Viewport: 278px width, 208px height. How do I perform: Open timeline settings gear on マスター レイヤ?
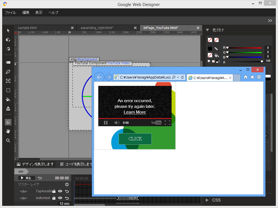coord(67,184)
